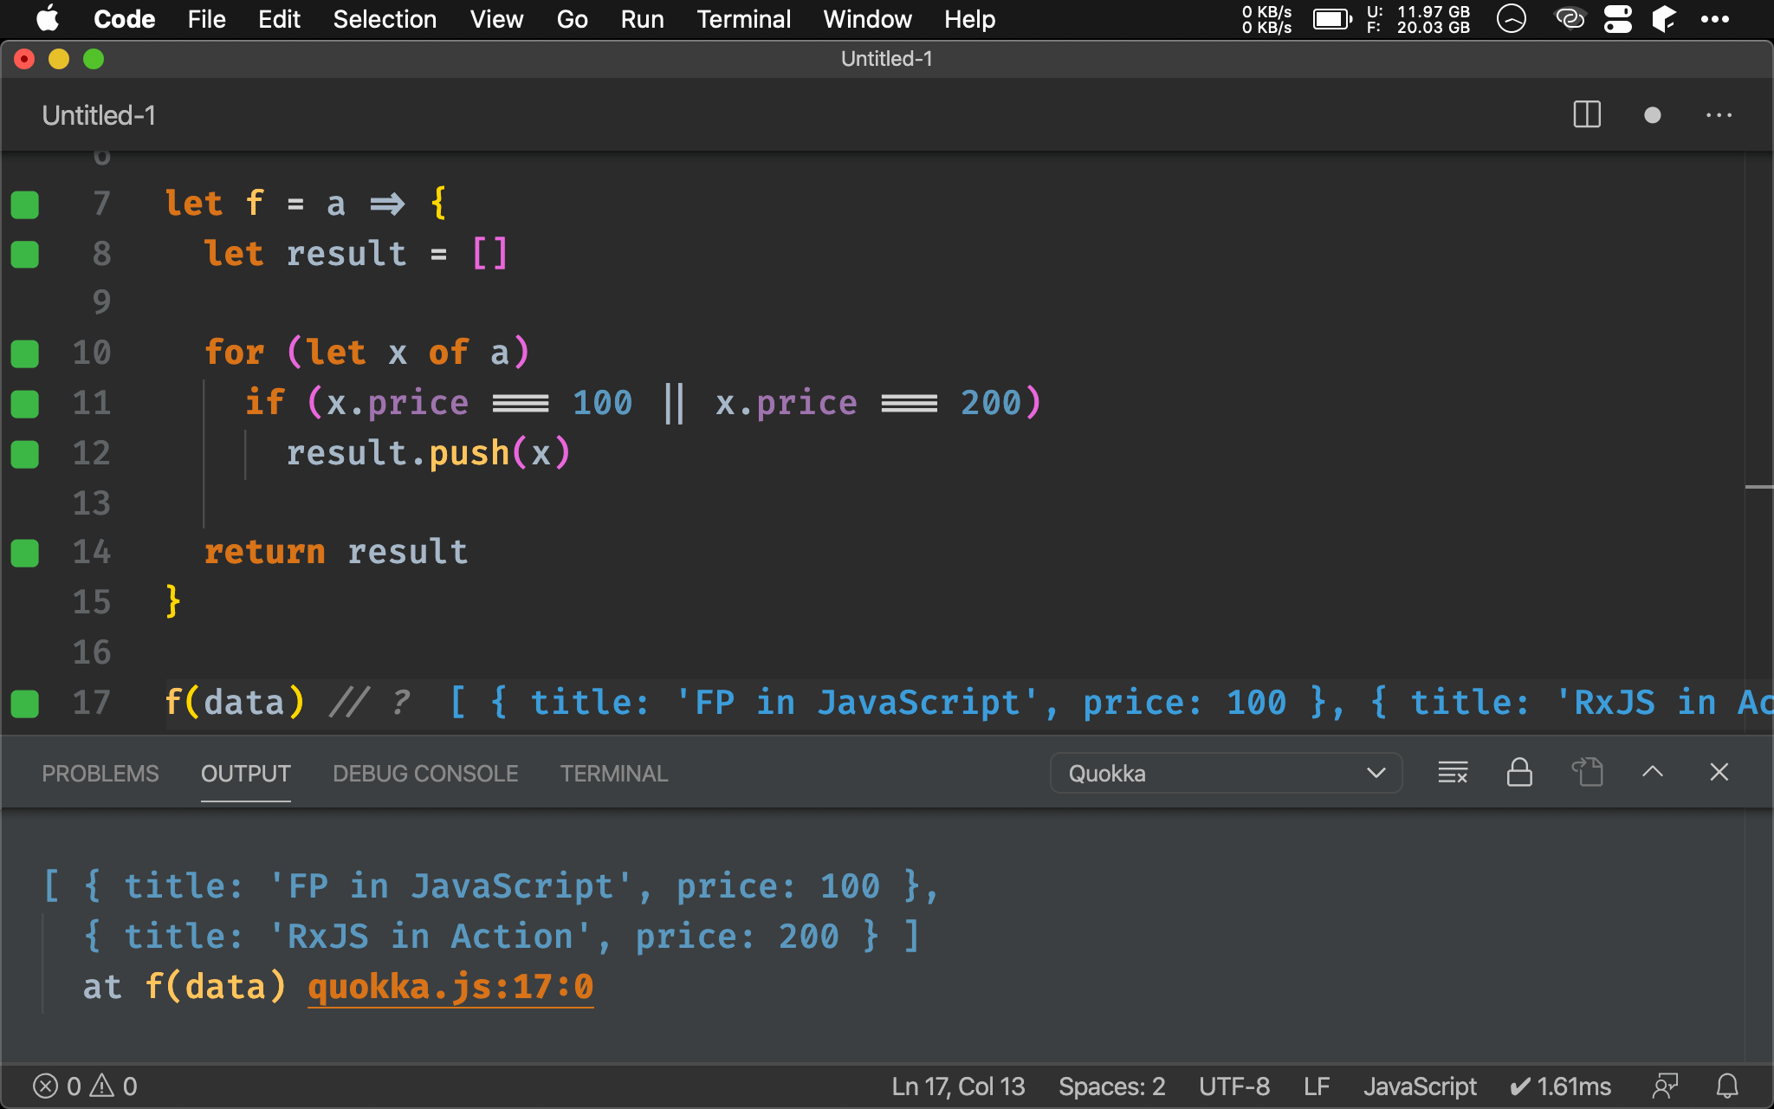1774x1109 pixels.
Task: Click Quokka green indicator on line 7
Action: (25, 204)
